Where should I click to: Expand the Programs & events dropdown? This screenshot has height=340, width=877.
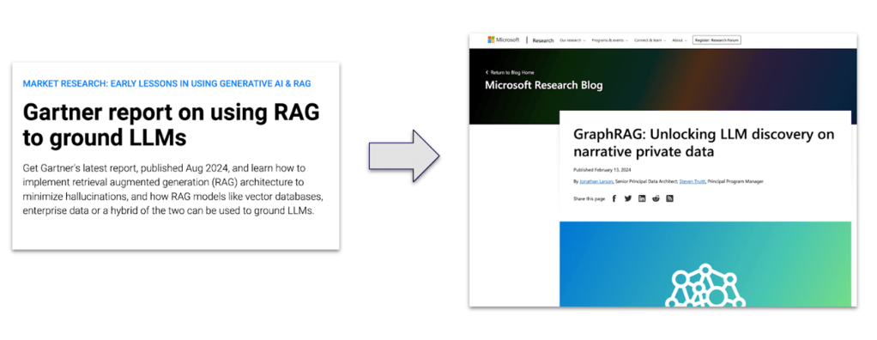(609, 40)
